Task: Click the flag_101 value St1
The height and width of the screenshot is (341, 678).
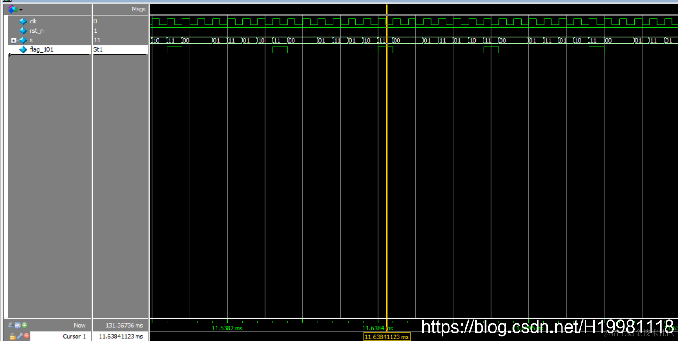Action: (98, 49)
